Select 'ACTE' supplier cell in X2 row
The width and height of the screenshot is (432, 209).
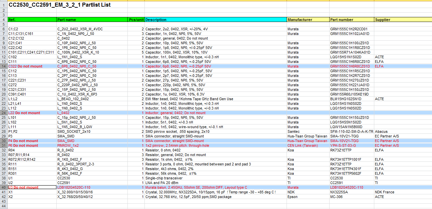pos(403,197)
